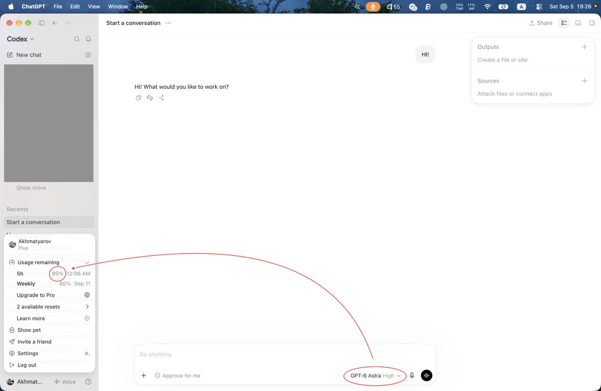Image resolution: width=601 pixels, height=391 pixels.
Task: Click the Akhmat... account button at bottom
Action: pyautogui.click(x=25, y=381)
